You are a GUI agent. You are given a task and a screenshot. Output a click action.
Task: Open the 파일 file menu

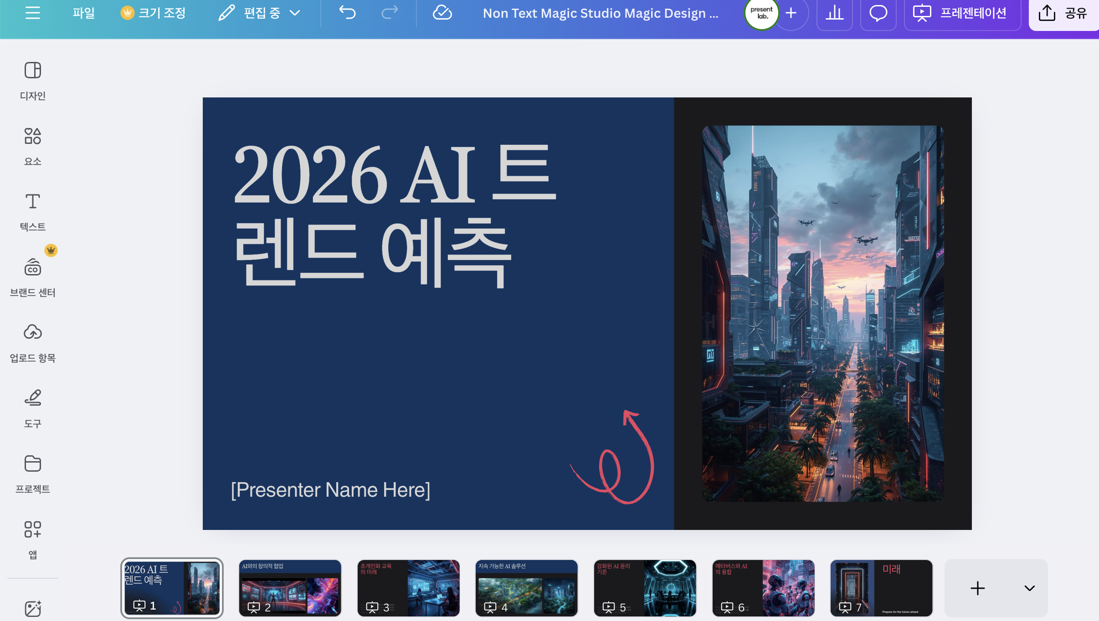pos(84,13)
